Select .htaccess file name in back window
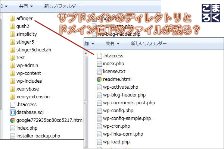 point(27,105)
